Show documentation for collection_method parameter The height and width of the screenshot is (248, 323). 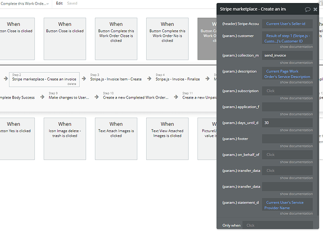296,63
